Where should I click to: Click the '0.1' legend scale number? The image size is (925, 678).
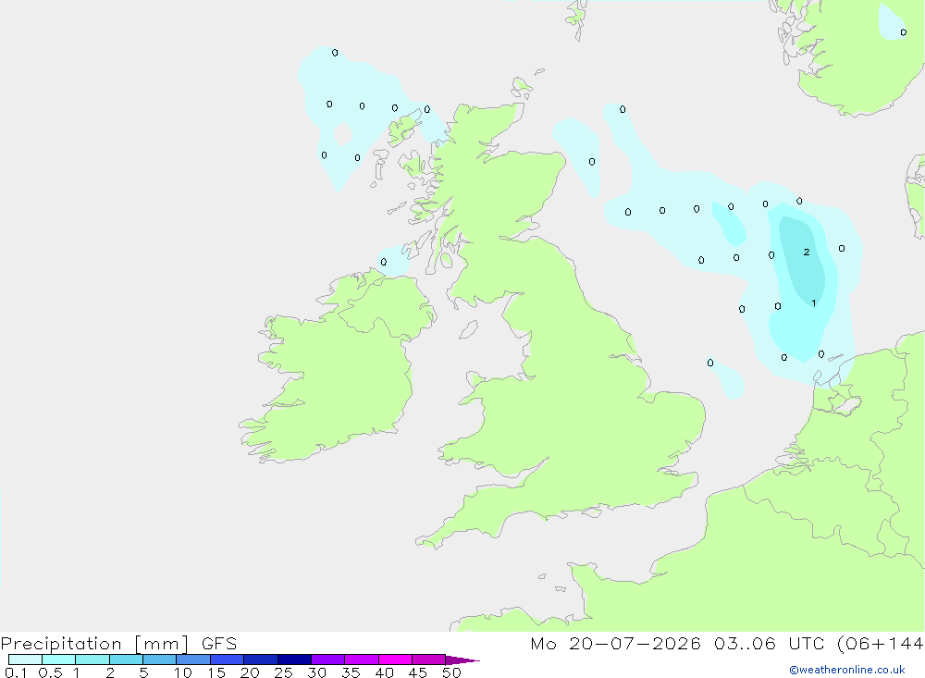coord(16,672)
